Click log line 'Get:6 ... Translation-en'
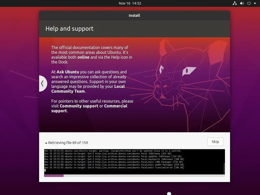 coord(114,168)
